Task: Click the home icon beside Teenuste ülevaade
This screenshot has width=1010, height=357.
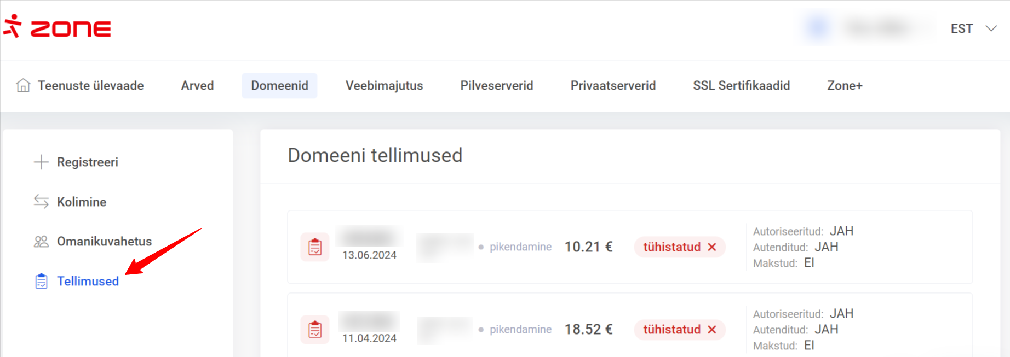Action: pyautogui.click(x=23, y=85)
